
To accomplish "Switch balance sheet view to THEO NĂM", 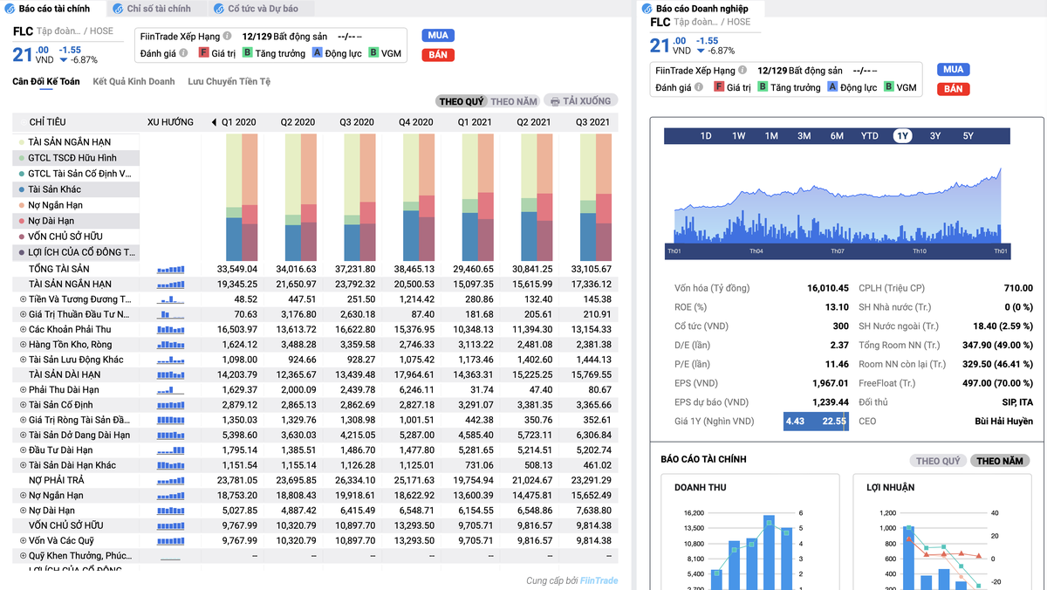I will (x=514, y=101).
